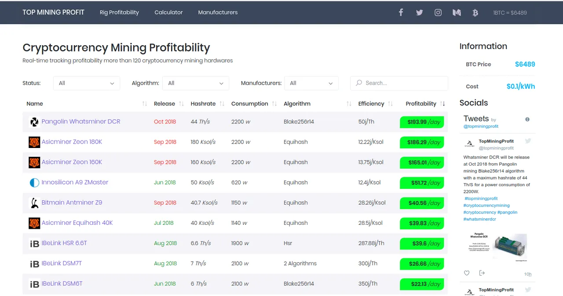Click the #topminingprofit hashtag
Image resolution: width=563 pixels, height=296 pixels.
point(481,199)
